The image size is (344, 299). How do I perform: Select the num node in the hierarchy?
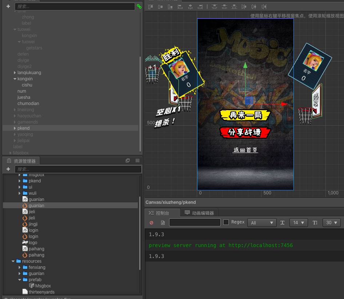pyautogui.click(x=21, y=91)
